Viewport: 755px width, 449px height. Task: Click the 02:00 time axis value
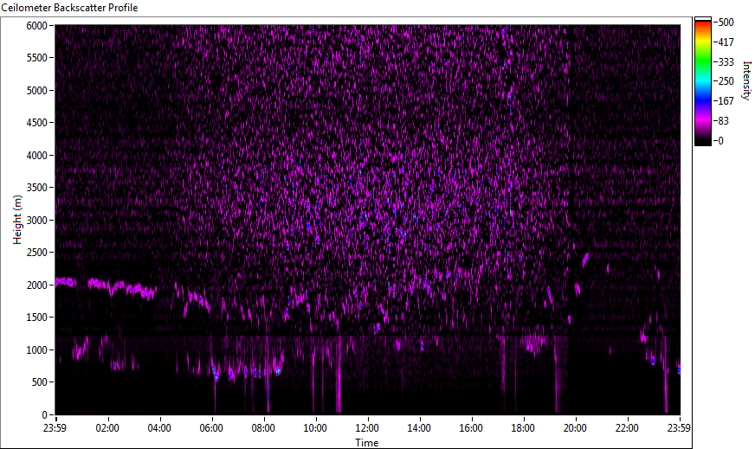coord(107,428)
